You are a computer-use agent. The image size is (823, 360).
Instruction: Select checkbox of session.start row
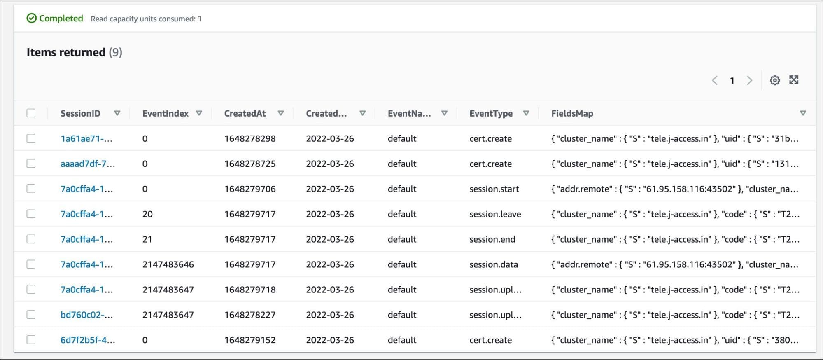[x=31, y=189]
